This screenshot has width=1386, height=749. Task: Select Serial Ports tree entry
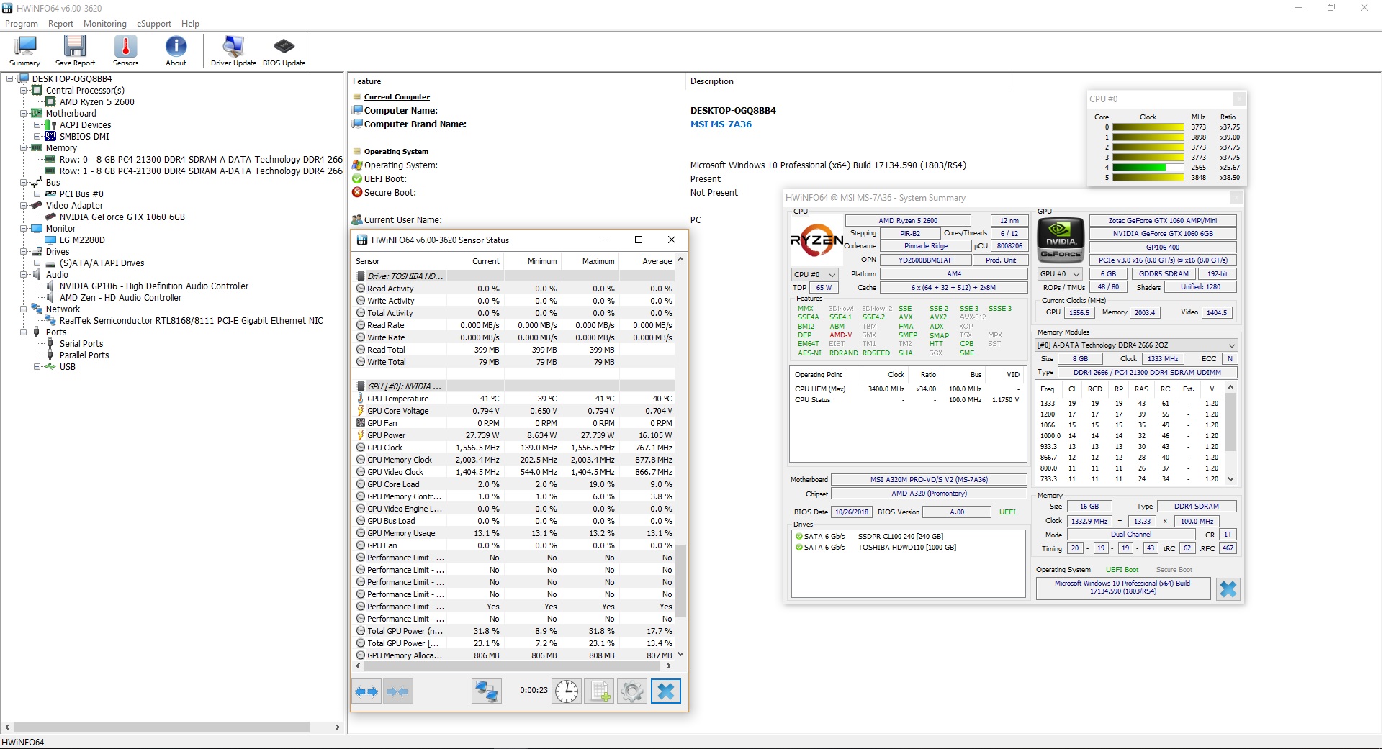tap(81, 344)
